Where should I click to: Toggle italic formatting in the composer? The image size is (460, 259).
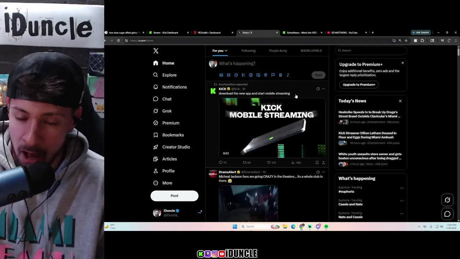[288, 75]
